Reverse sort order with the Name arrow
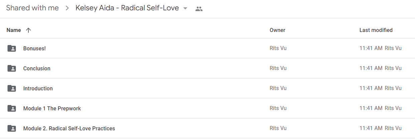This screenshot has width=415, height=139. (28, 30)
